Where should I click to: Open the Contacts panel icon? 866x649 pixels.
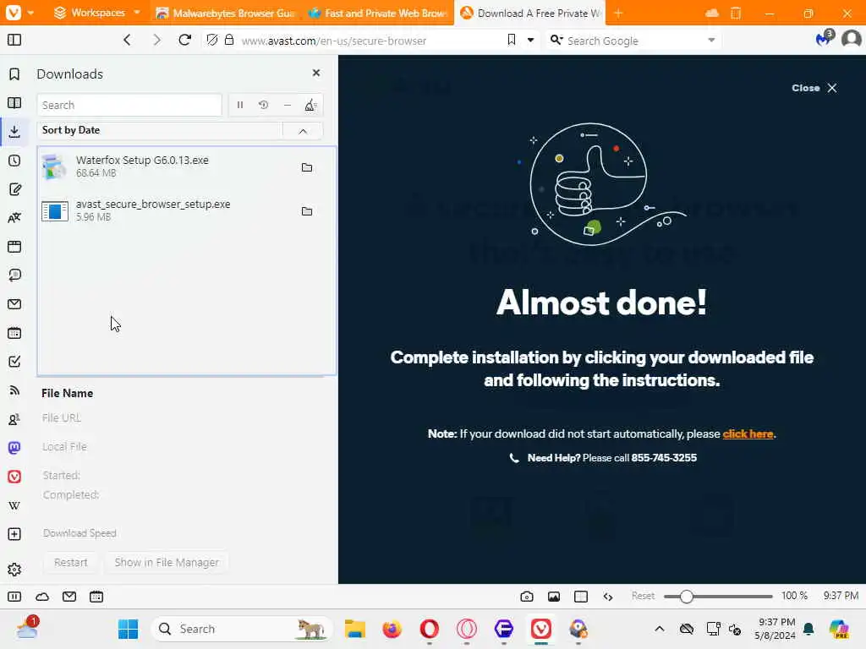click(14, 419)
